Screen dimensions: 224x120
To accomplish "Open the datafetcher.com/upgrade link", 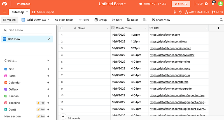I will (171, 89).
